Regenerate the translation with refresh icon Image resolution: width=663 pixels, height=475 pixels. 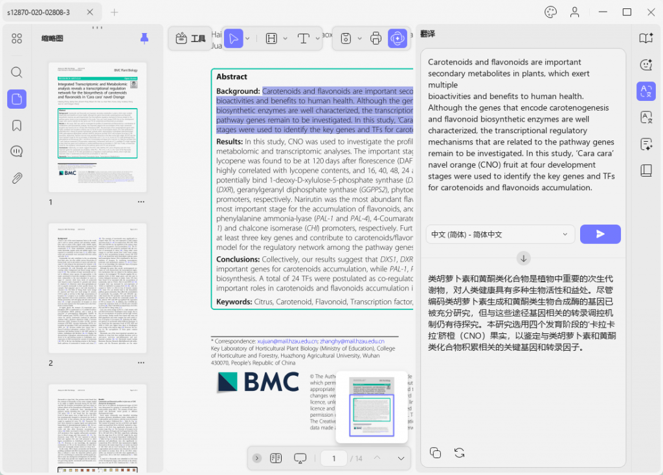click(459, 452)
